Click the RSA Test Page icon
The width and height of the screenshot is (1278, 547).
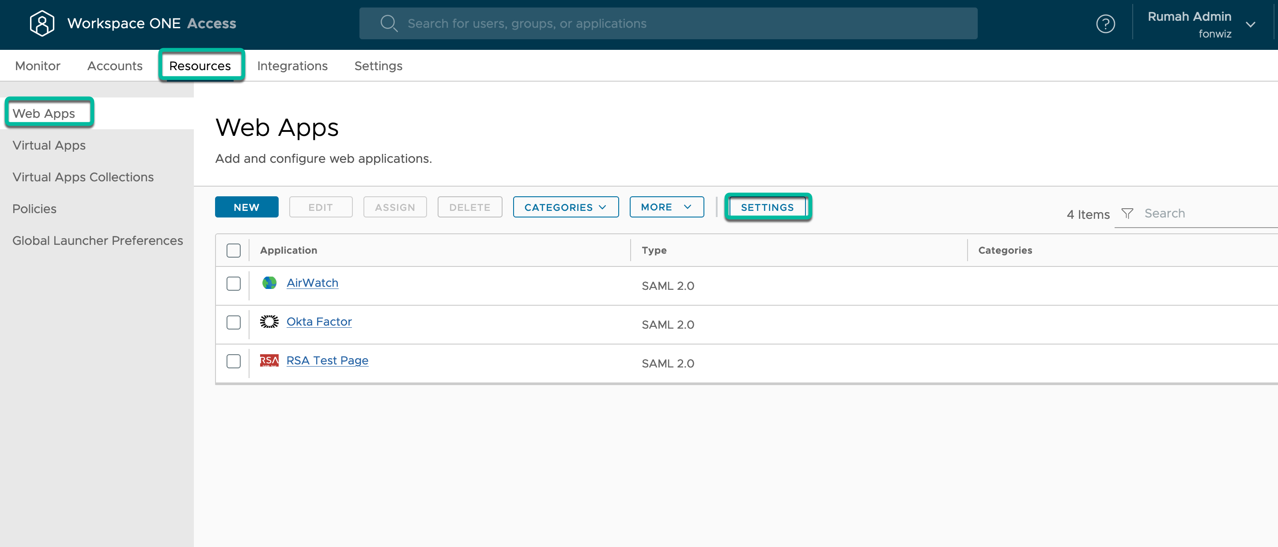coord(269,361)
